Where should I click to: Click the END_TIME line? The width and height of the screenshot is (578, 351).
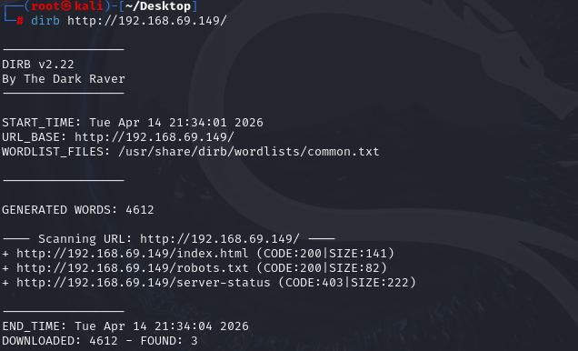click(x=125, y=326)
